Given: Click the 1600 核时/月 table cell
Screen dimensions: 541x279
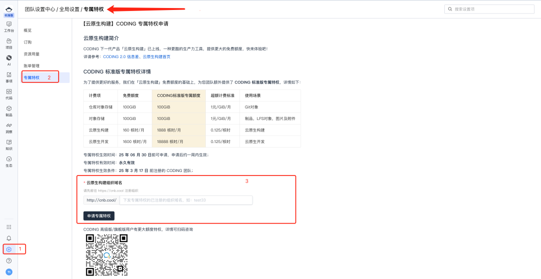Looking at the screenshot, I should [x=135, y=141].
